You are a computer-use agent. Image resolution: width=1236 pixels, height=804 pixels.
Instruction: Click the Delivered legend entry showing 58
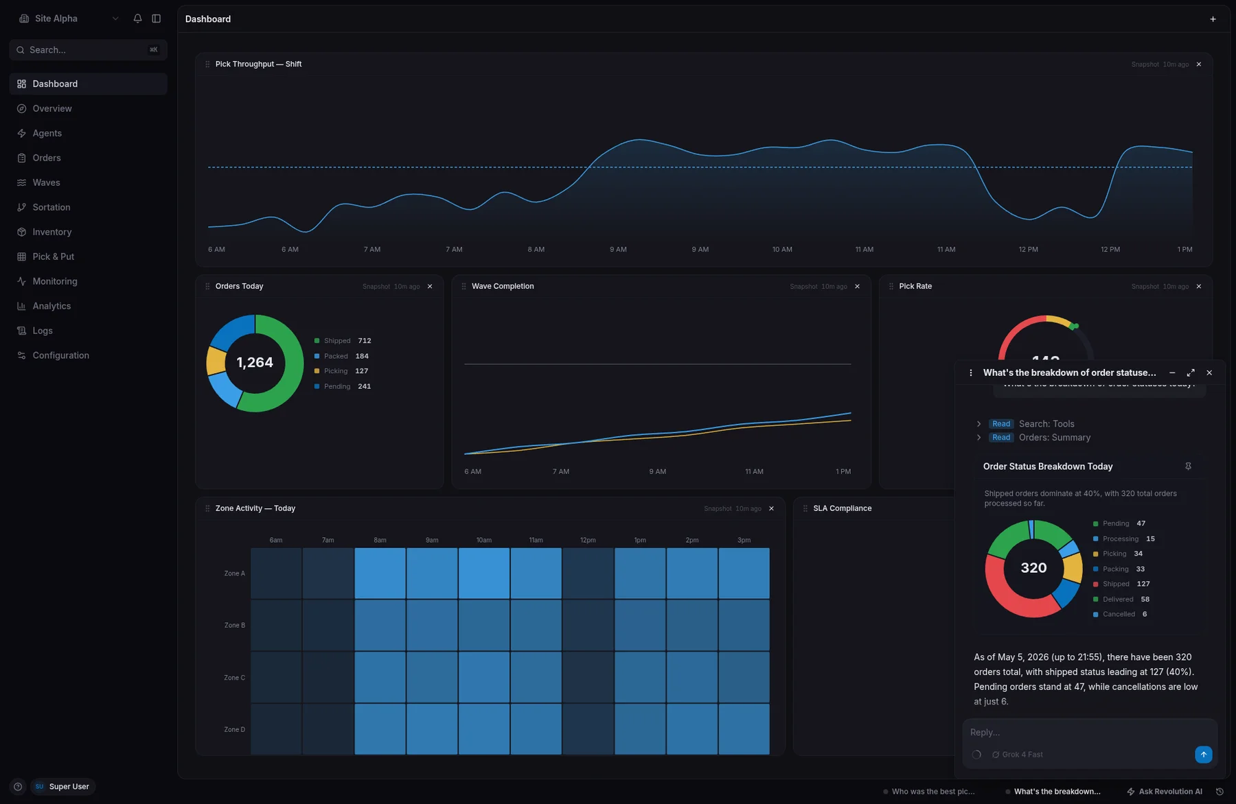1121,600
